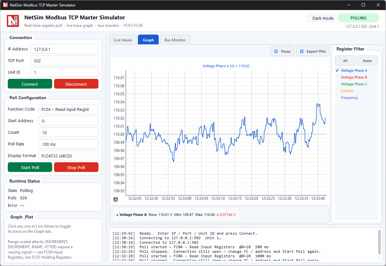Click 'Max: 110.04' in graph legend
386x266 pixels.
pyautogui.click(x=205, y=215)
